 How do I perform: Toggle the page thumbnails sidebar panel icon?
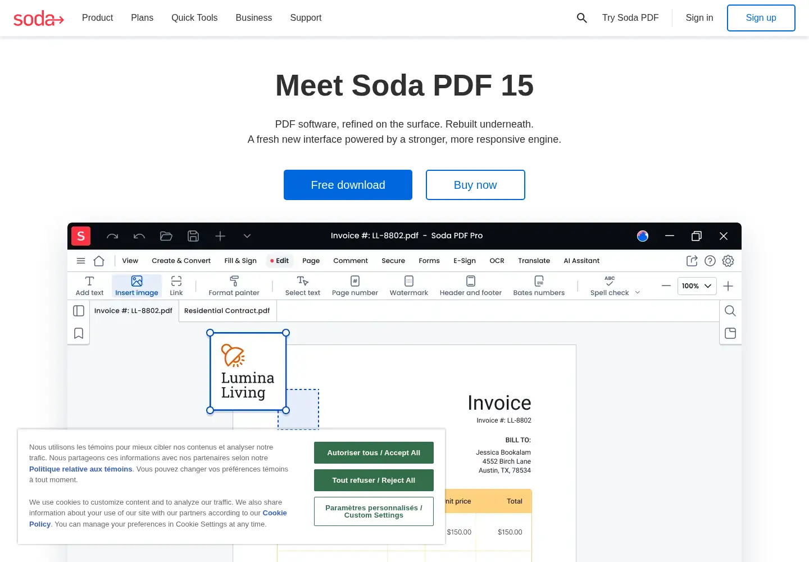(79, 311)
